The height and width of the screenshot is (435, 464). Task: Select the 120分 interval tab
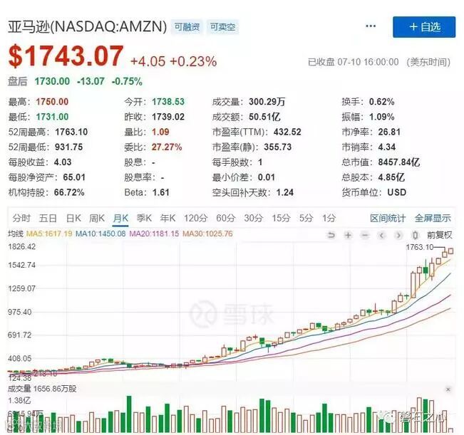[x=195, y=219]
